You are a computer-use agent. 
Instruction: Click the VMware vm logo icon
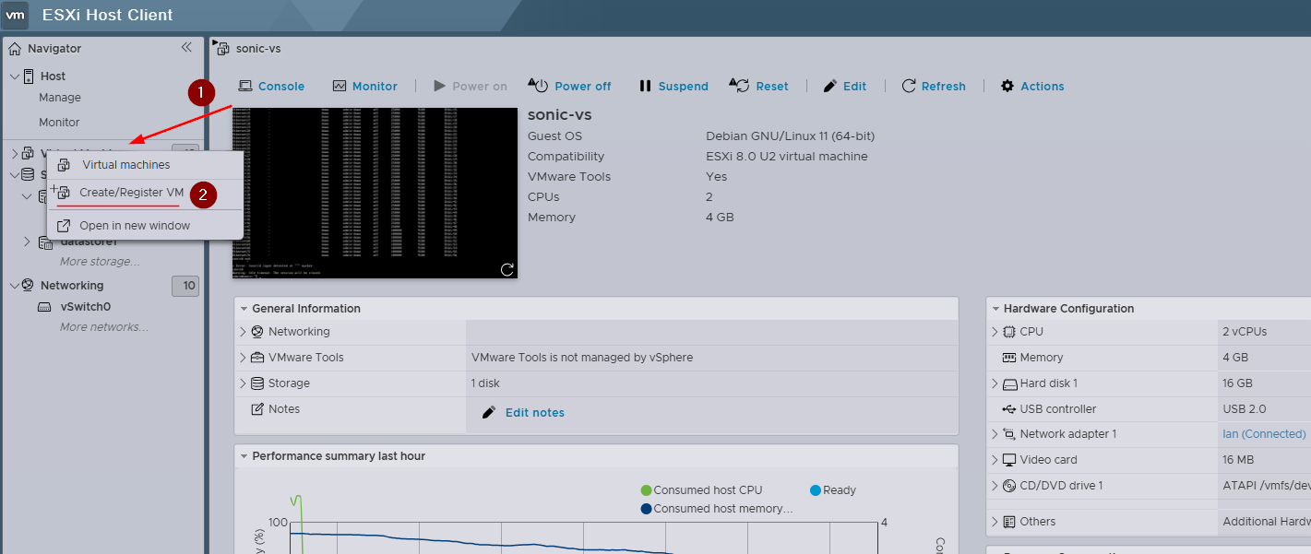pos(16,15)
